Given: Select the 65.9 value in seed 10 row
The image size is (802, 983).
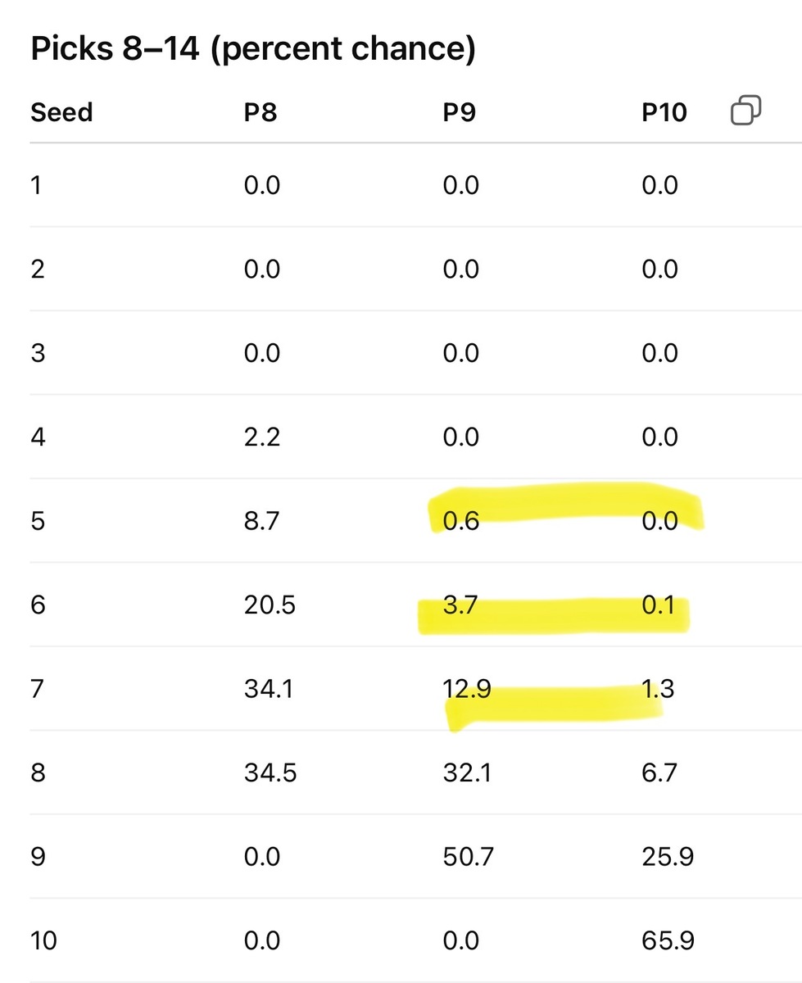Looking at the screenshot, I should [668, 940].
